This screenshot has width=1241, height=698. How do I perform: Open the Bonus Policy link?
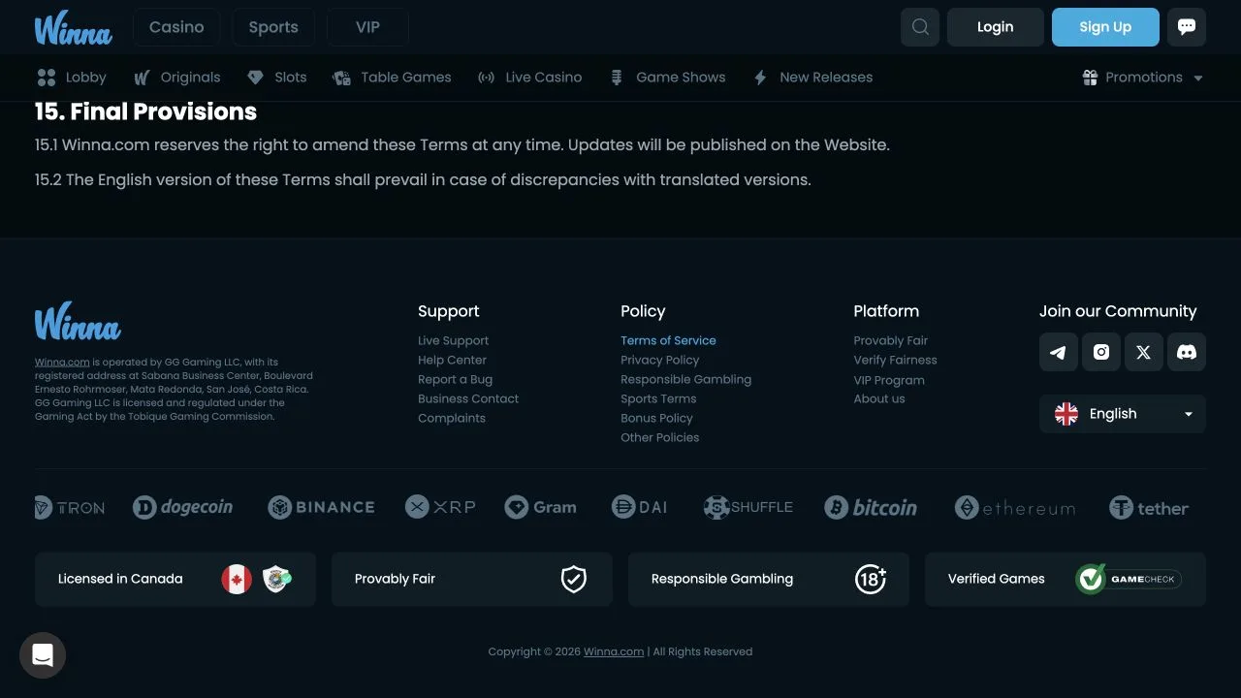pyautogui.click(x=656, y=419)
